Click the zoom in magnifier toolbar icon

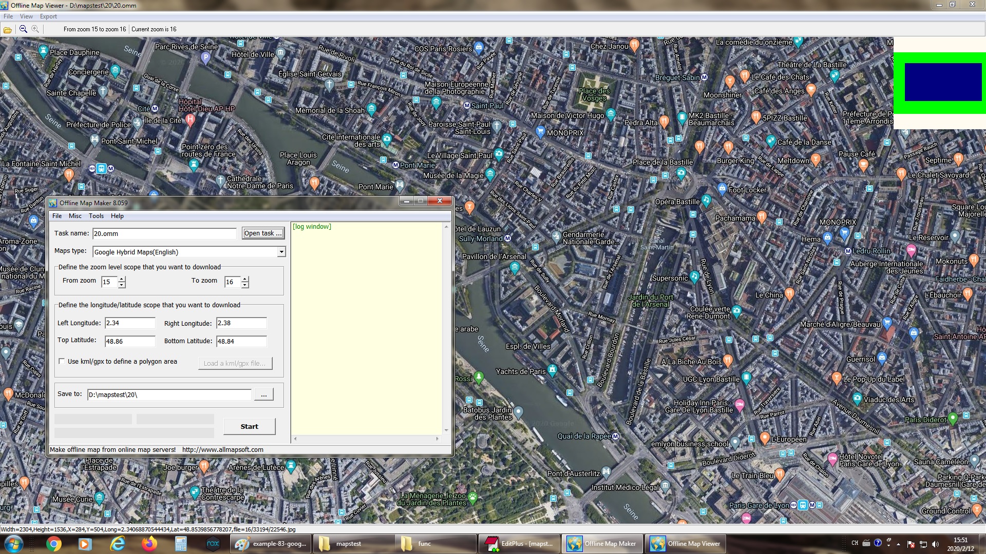click(x=35, y=29)
